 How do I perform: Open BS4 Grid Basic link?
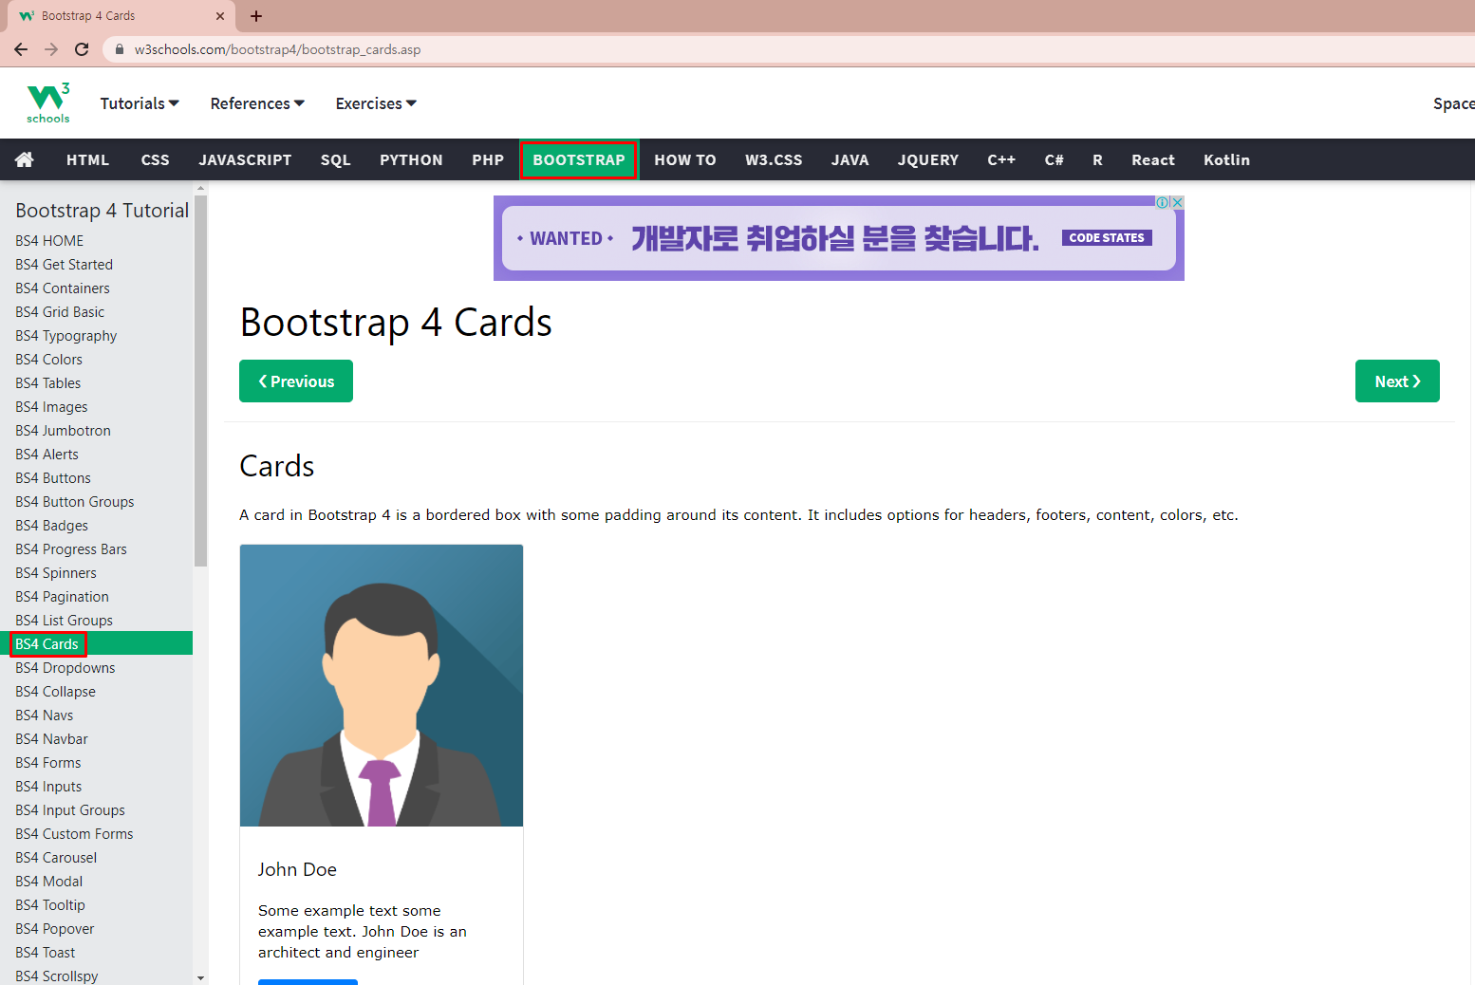tap(60, 312)
